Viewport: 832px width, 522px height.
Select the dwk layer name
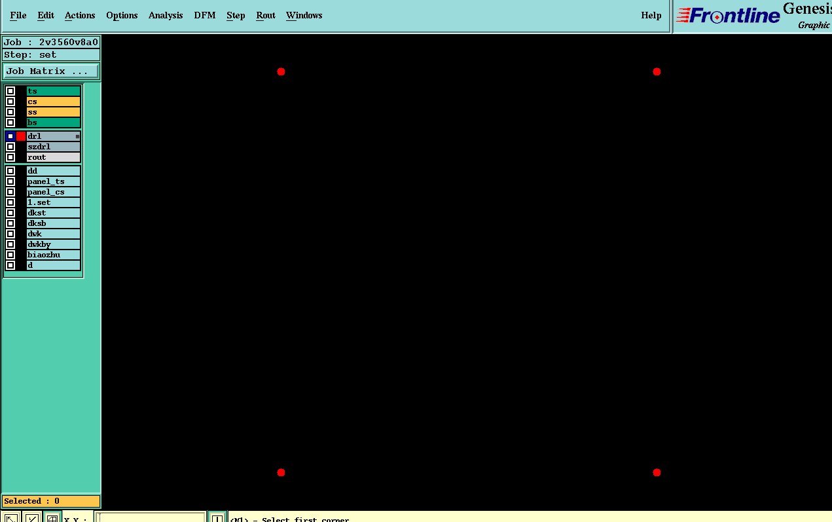(54, 234)
